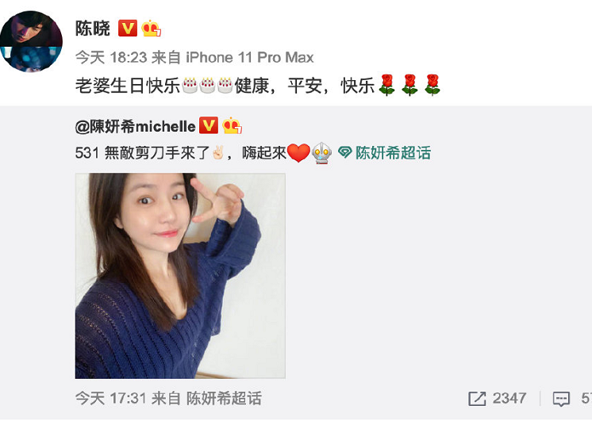
Task: Click the birthday post text 老婆生日快乐
Action: coord(128,86)
